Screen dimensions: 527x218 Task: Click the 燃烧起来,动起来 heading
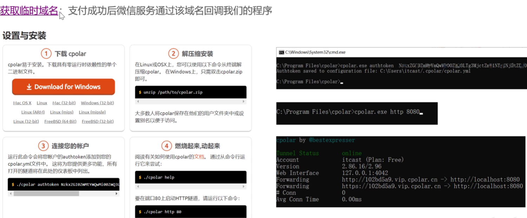pyautogui.click(x=197, y=146)
